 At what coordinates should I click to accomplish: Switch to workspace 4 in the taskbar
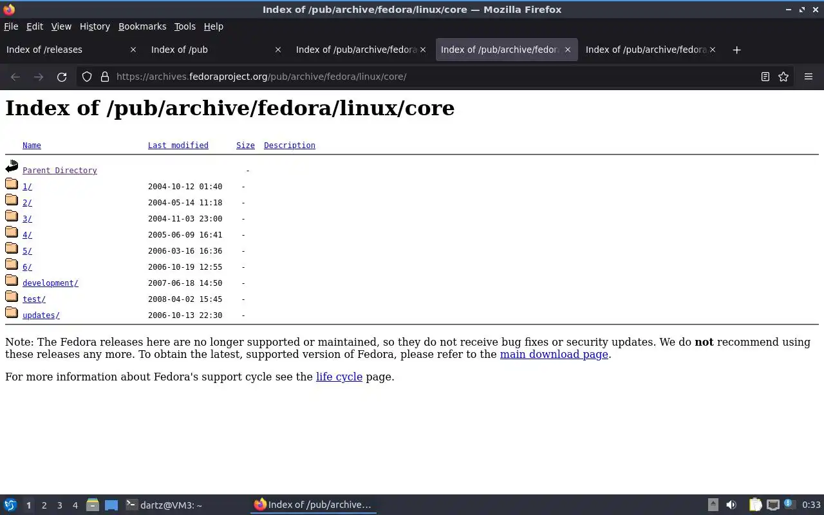[x=75, y=505]
